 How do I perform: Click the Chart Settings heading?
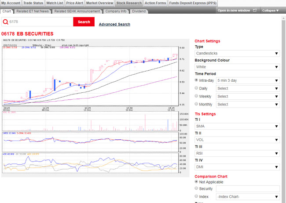[x=207, y=41]
